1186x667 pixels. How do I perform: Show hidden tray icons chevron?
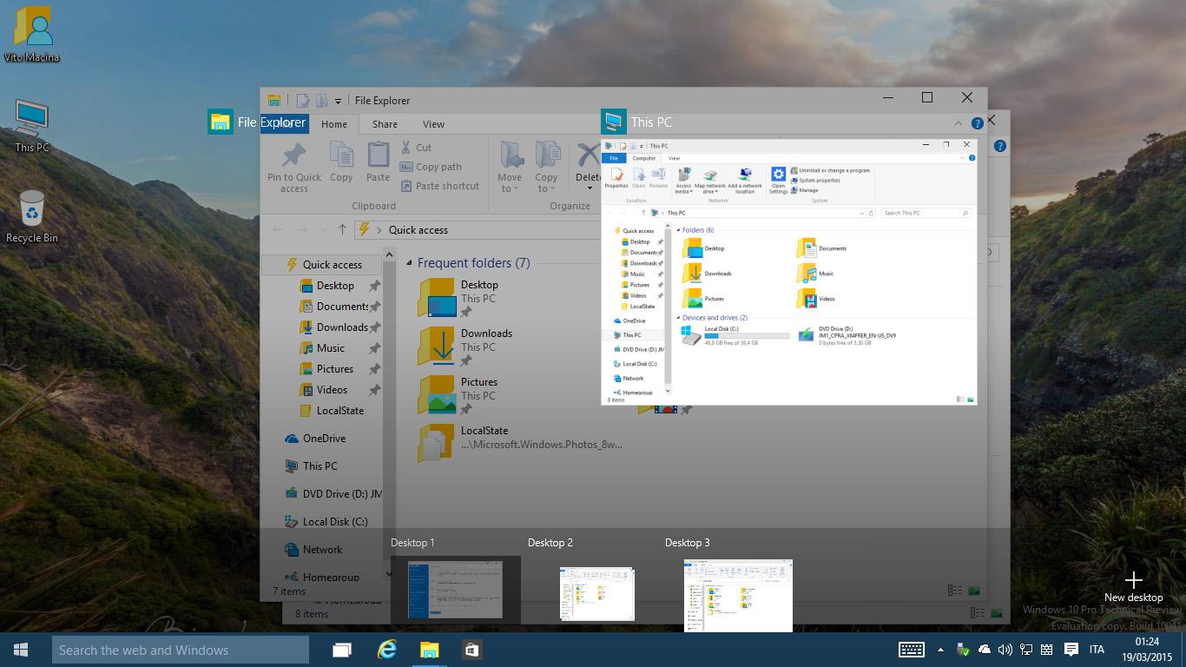coord(940,650)
